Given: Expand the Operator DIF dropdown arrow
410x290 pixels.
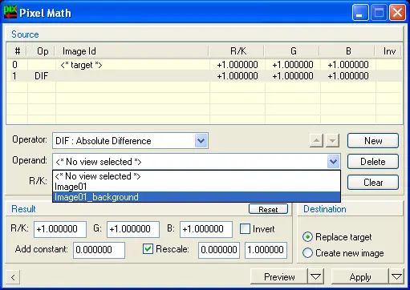Looking at the screenshot, I should coord(201,141).
